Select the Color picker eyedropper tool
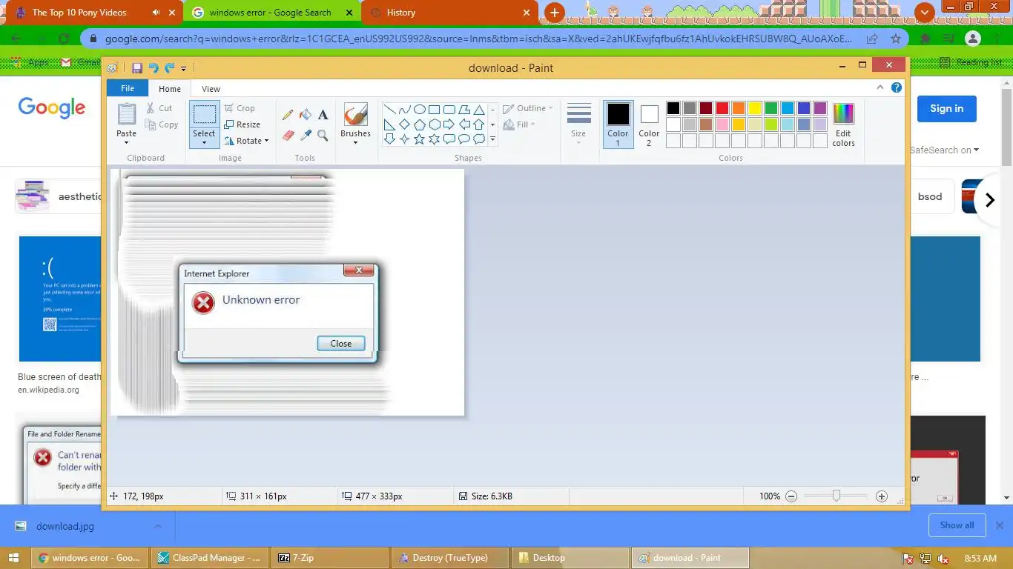This screenshot has width=1013, height=569. [305, 135]
